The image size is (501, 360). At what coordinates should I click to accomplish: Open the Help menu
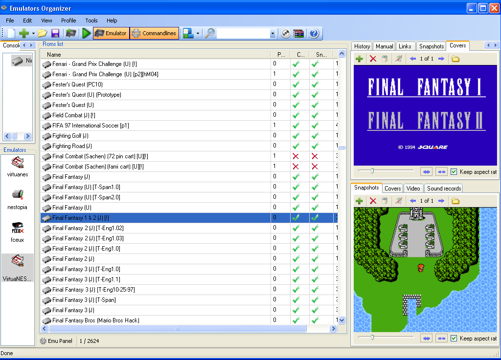[112, 21]
